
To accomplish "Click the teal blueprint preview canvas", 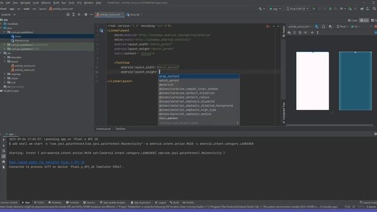I will [x=355, y=81].
